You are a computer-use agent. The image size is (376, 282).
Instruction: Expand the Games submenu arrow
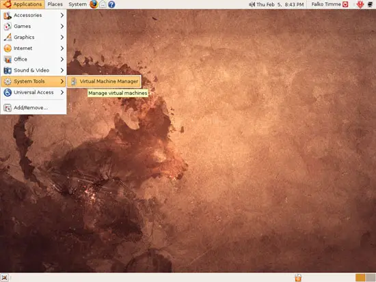coord(62,26)
